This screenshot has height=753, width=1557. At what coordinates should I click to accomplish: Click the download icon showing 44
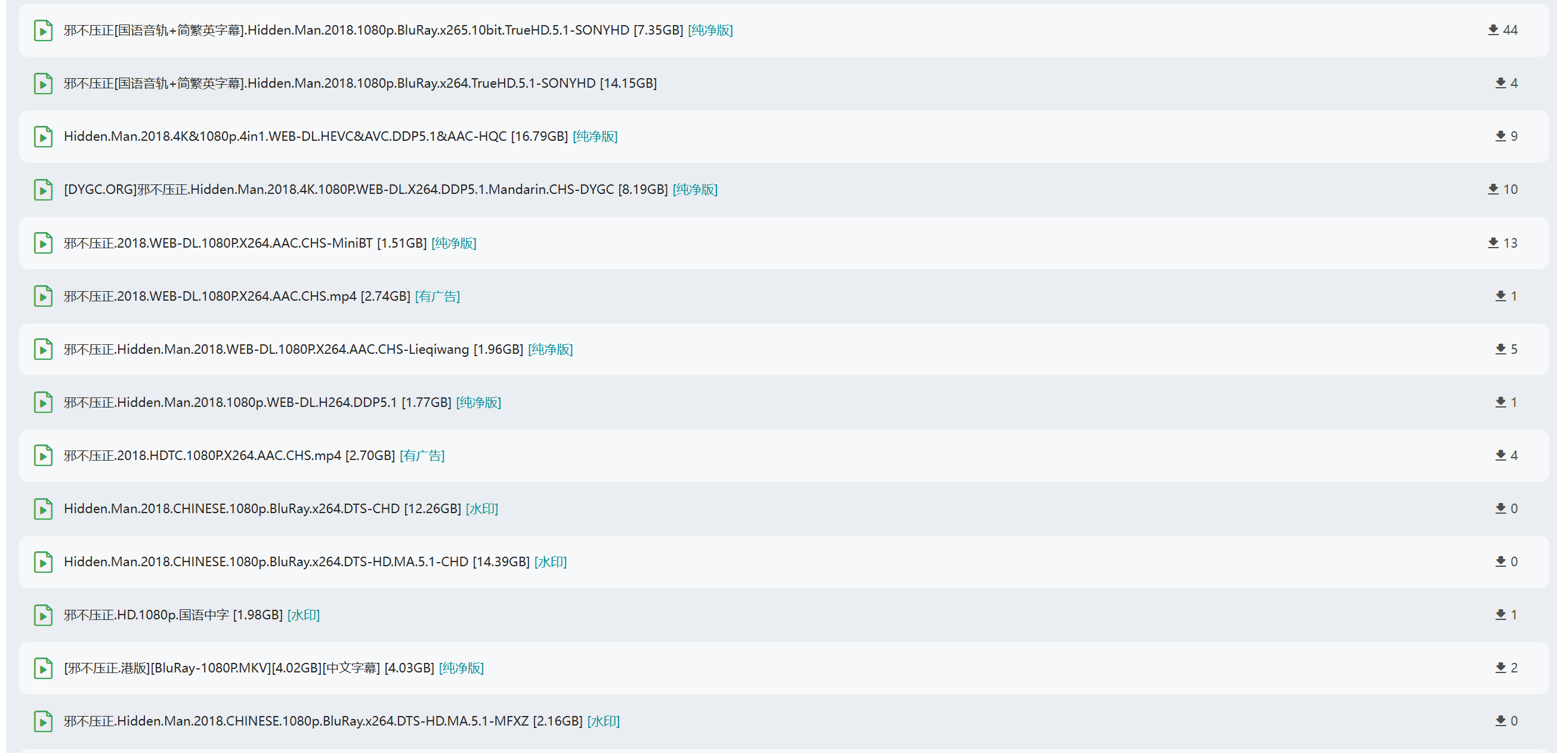[1493, 30]
